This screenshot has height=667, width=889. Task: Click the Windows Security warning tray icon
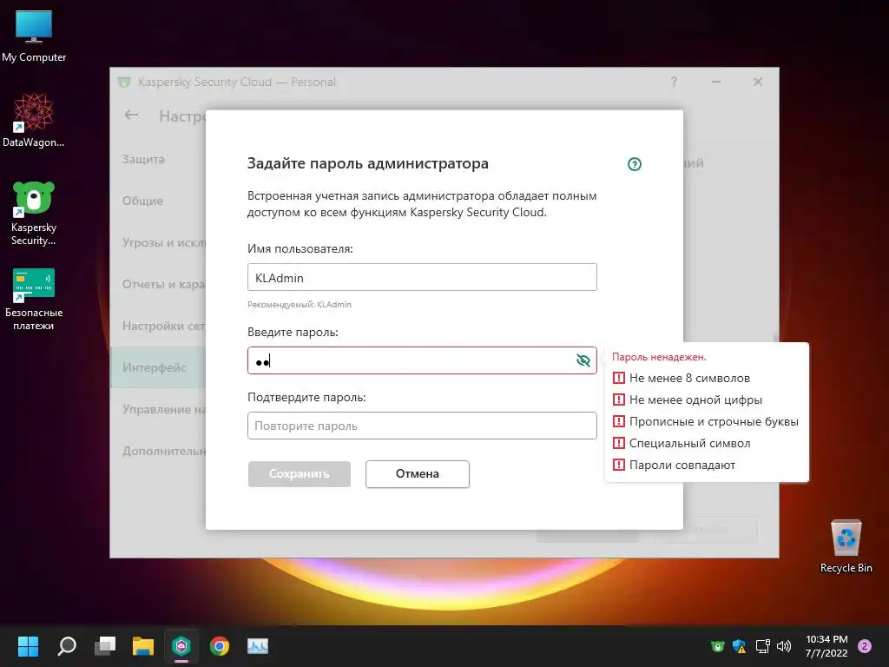[740, 646]
